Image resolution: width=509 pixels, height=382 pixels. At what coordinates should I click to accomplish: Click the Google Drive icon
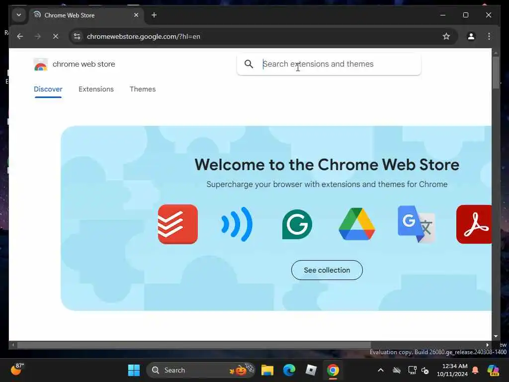point(357,224)
